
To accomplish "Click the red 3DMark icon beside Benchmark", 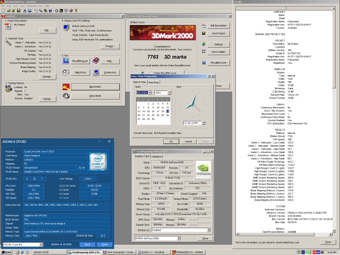I will click(x=66, y=87).
